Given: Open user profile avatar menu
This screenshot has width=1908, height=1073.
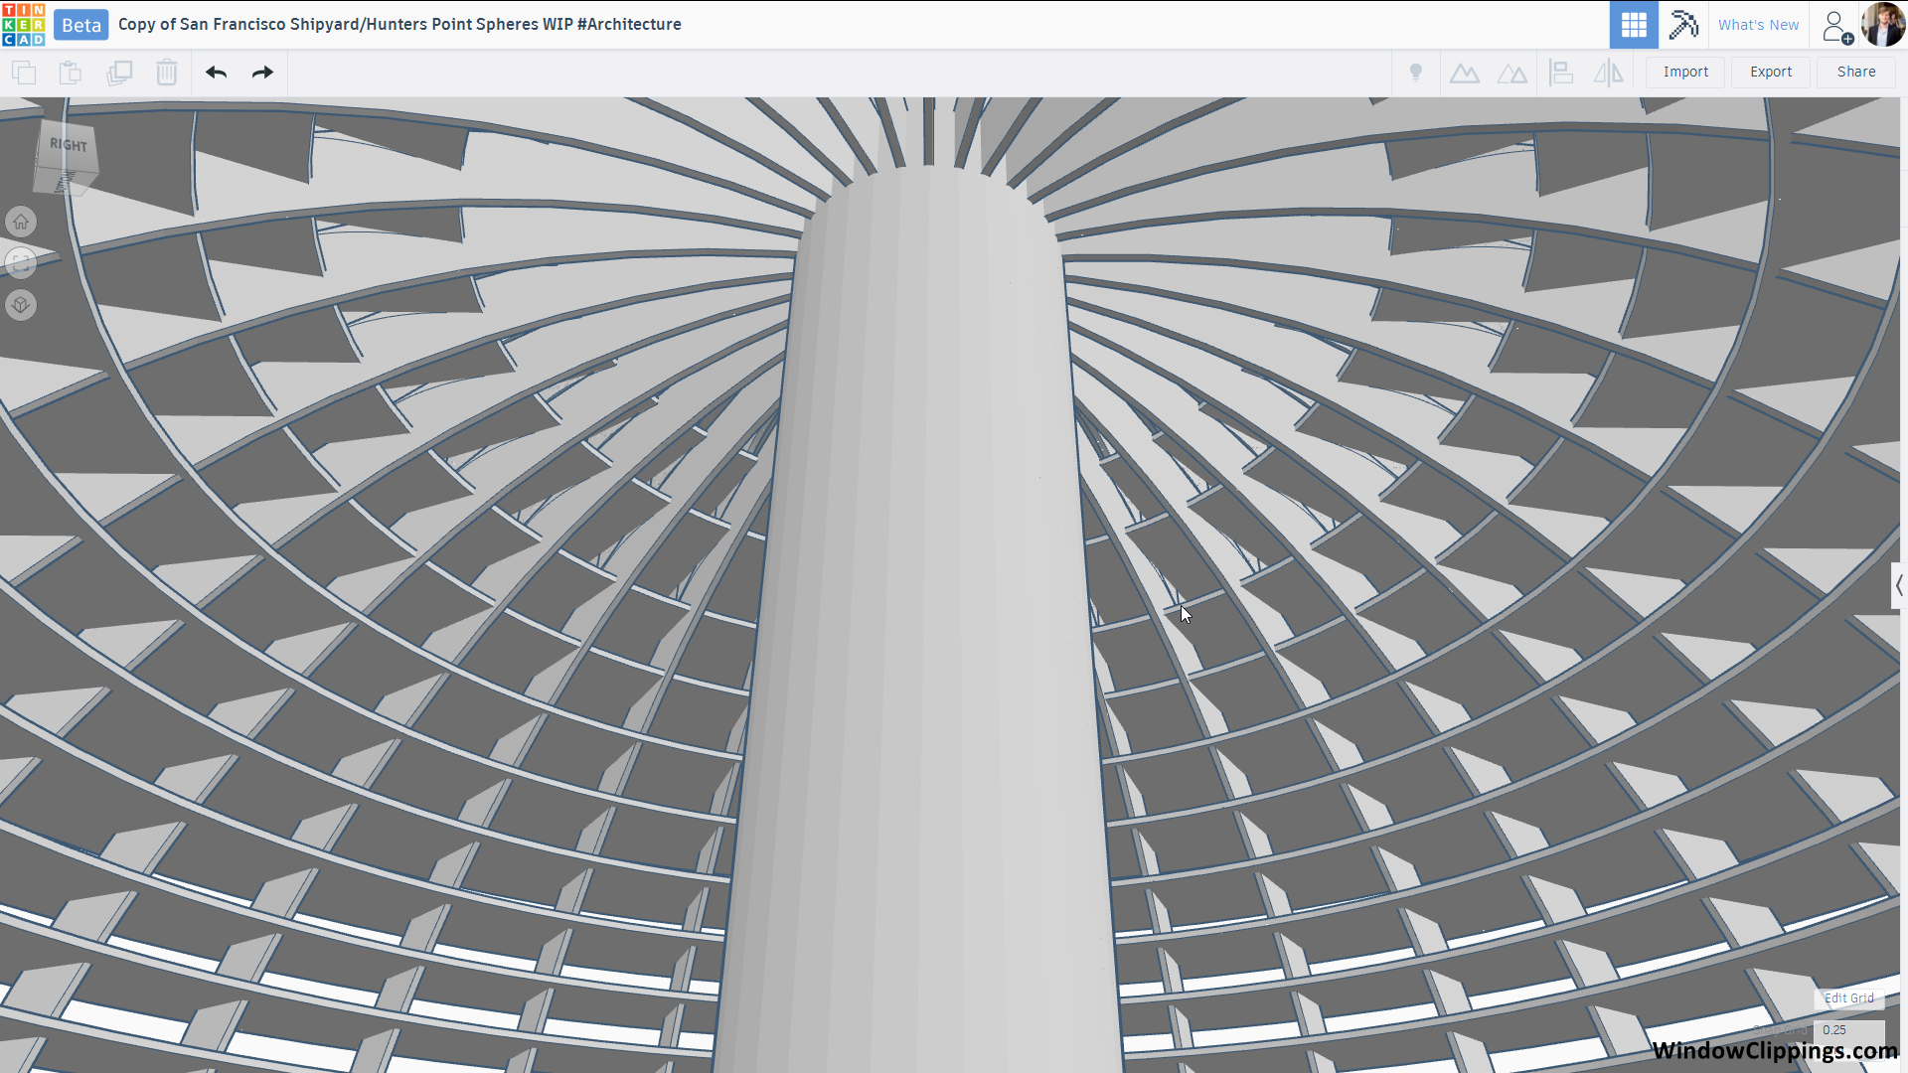Looking at the screenshot, I should tap(1883, 25).
